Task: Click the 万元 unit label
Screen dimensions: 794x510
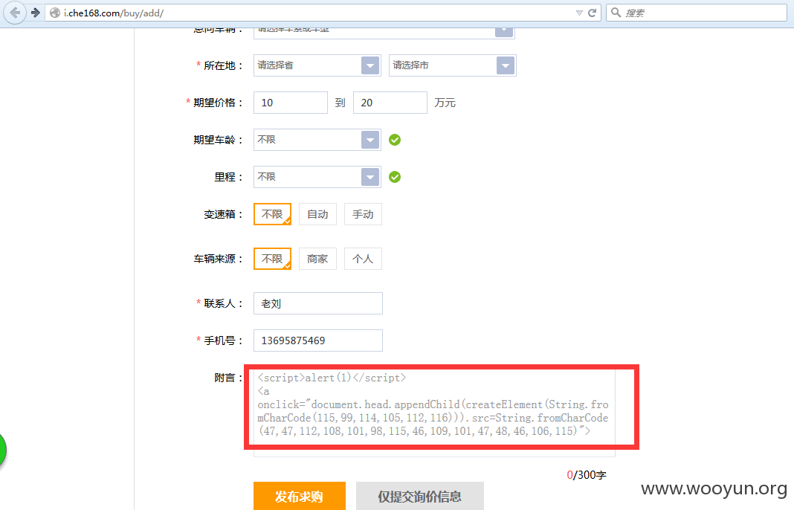Action: (445, 103)
